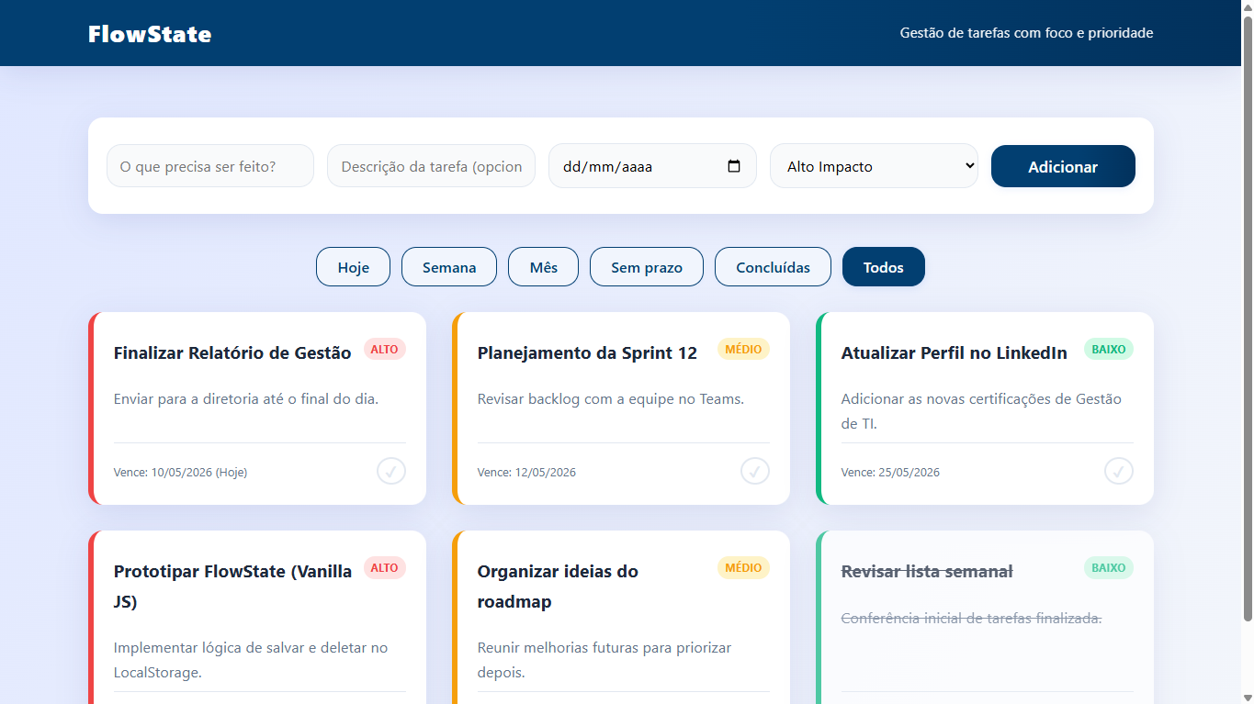Click ALTO badge on Finalizar Relatório card
Image resolution: width=1254 pixels, height=704 pixels.
pyautogui.click(x=385, y=349)
